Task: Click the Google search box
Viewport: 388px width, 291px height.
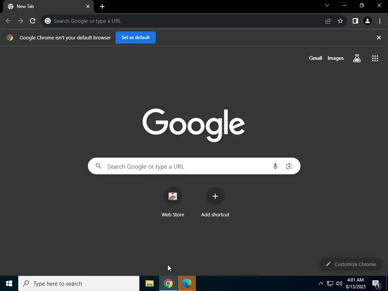Action: point(194,166)
